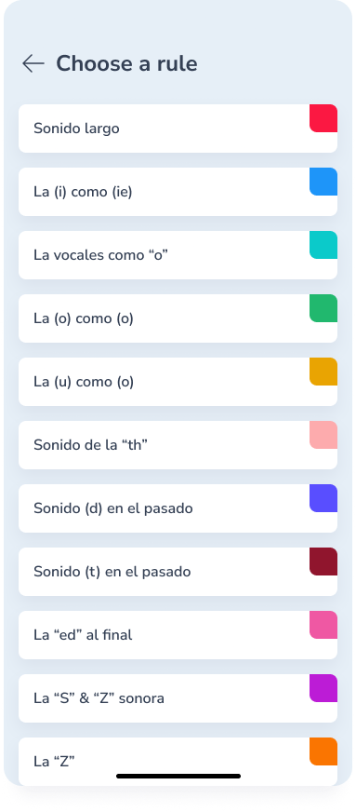Click the green swatch on La (o) como (o)
356x812 pixels.
click(323, 308)
